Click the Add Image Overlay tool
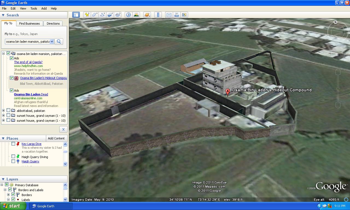This screenshot has height=210, width=350. [x=110, y=15]
